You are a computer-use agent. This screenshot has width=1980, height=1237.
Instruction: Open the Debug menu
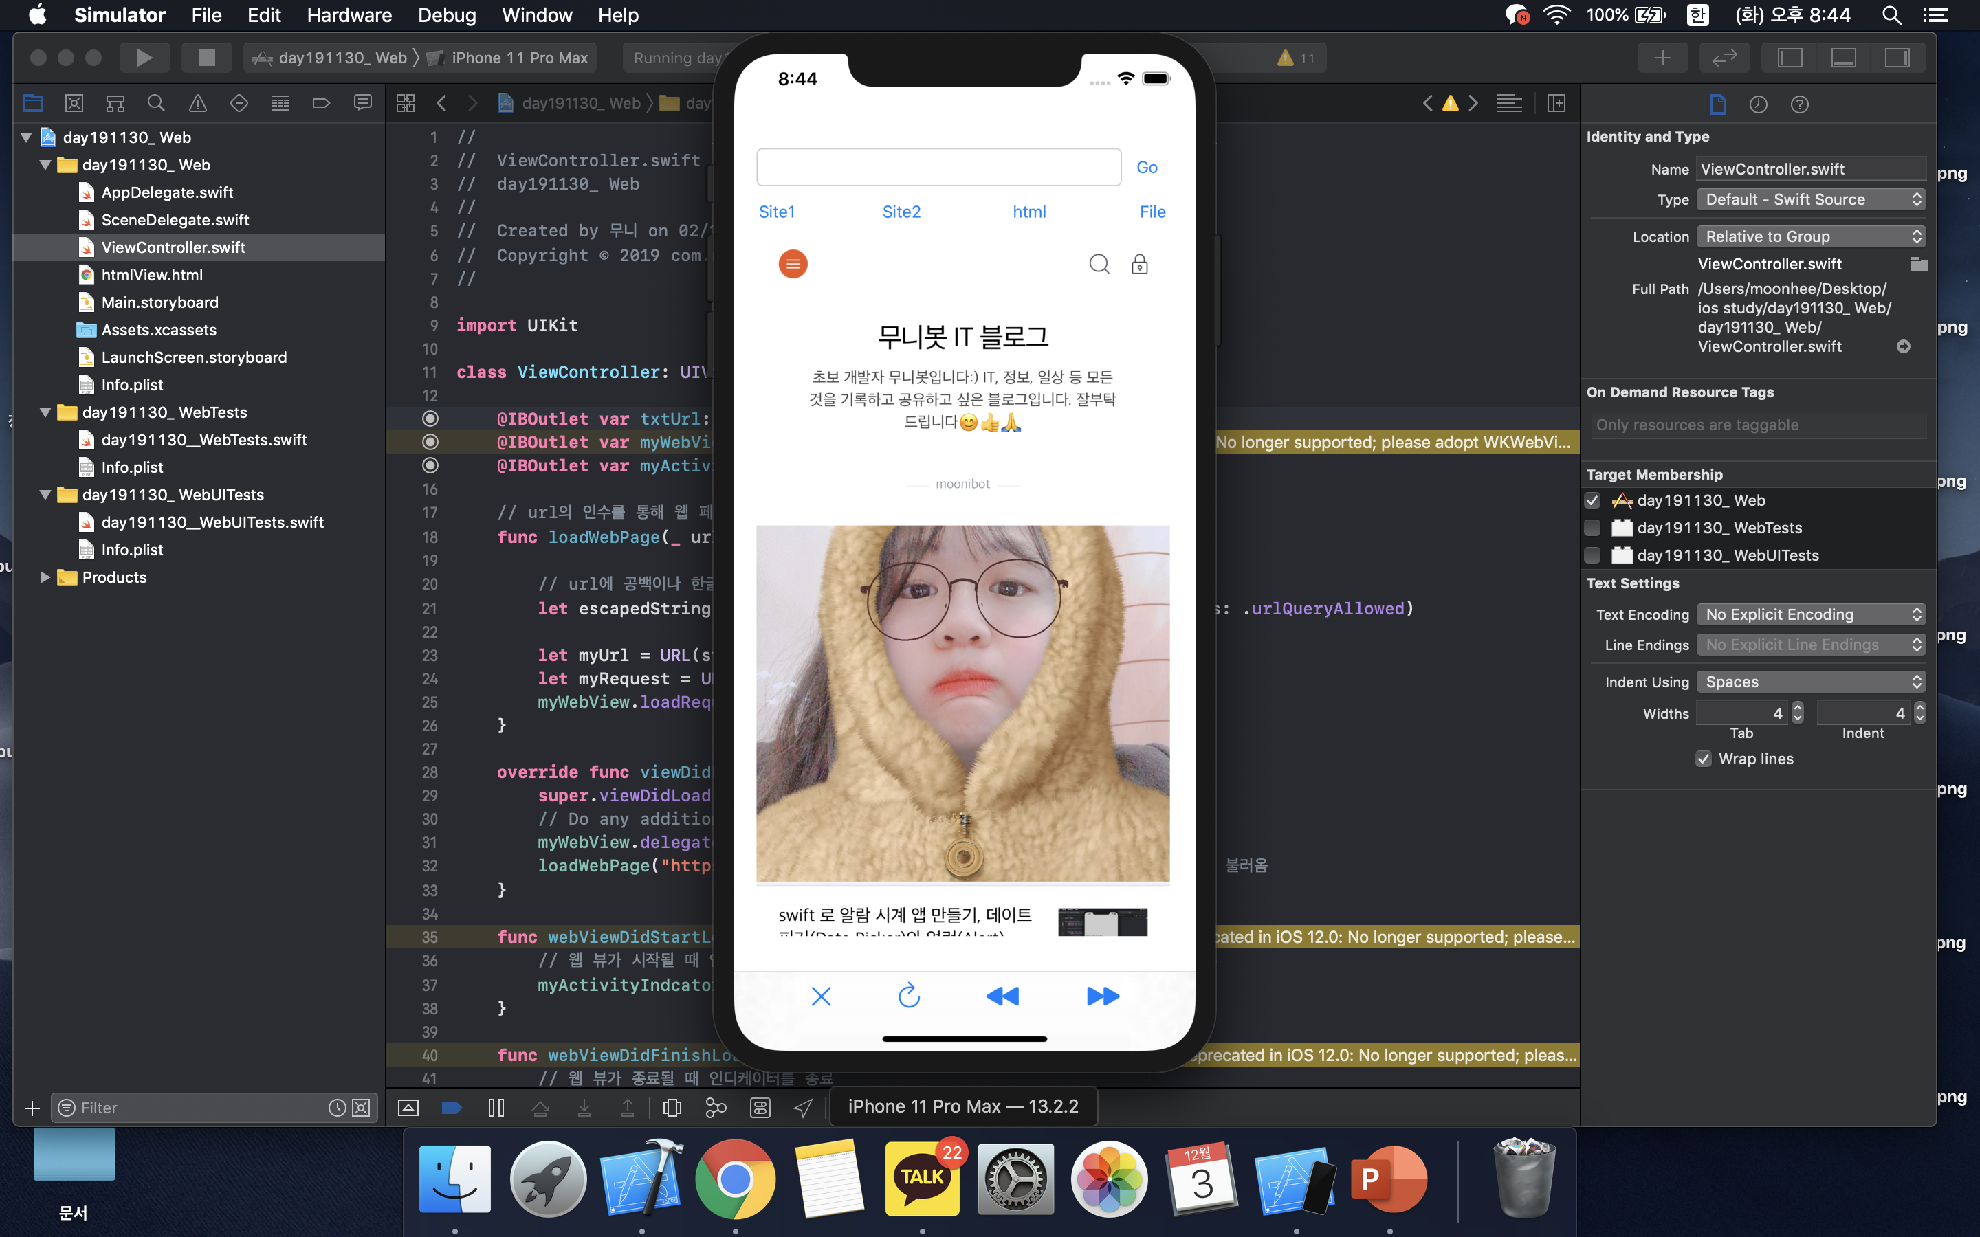[x=446, y=14]
